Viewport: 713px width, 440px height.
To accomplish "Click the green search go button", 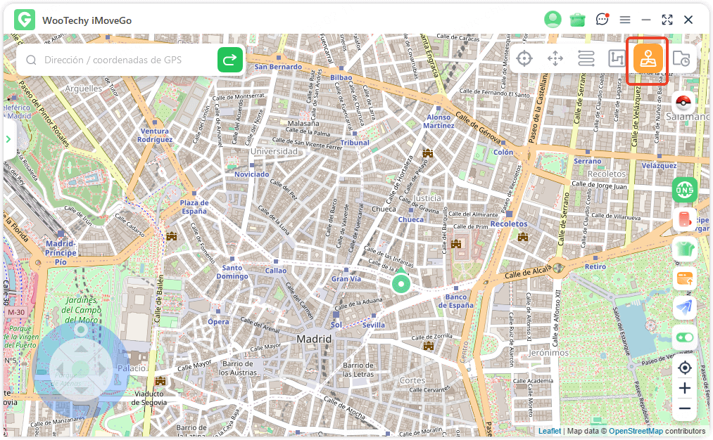I will tap(229, 60).
